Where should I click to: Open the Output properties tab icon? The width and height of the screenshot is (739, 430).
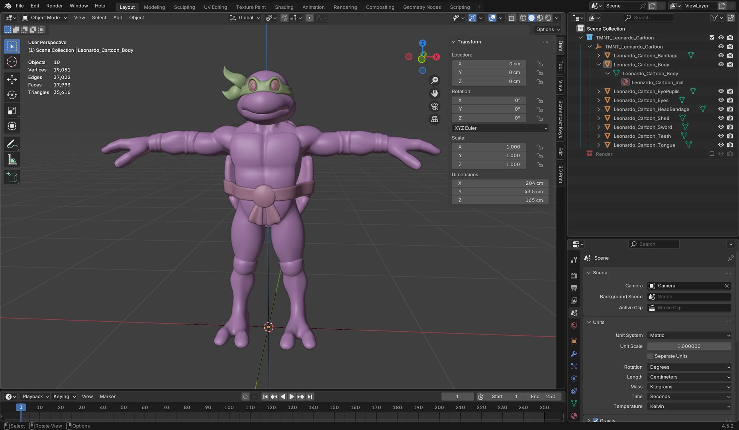(x=574, y=288)
